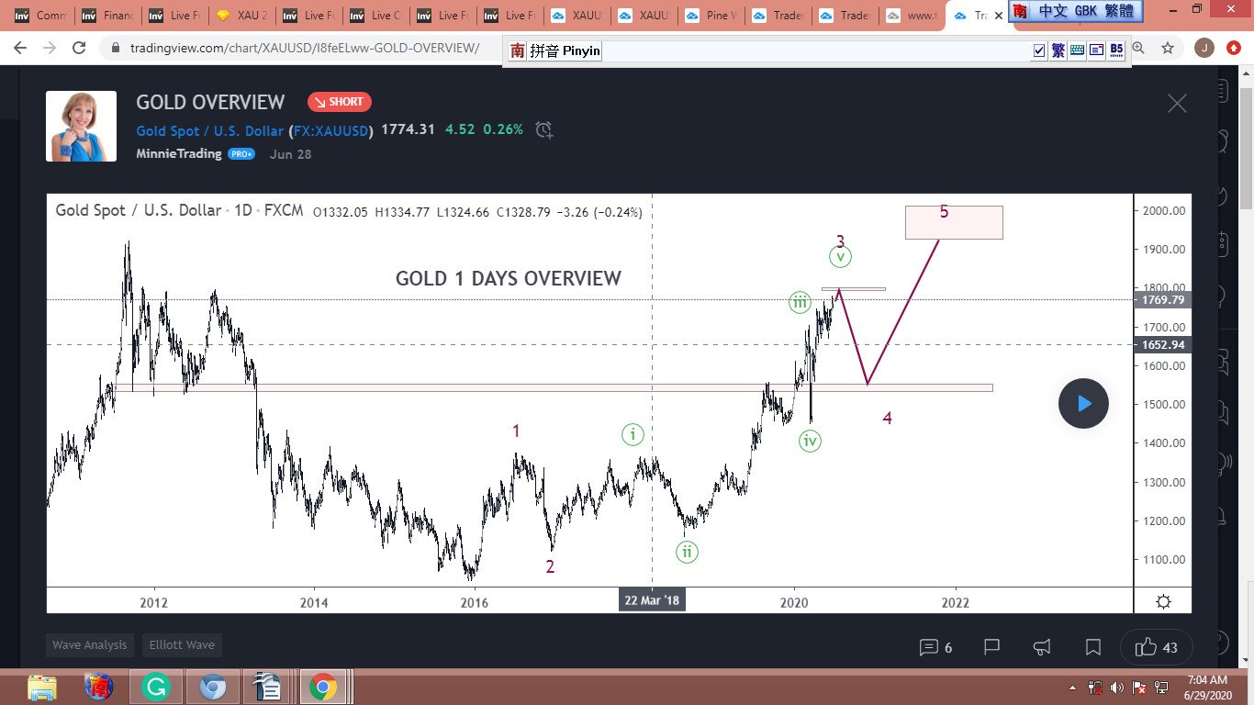Image resolution: width=1254 pixels, height=705 pixels.
Task: Click the 1769.79 price axis label
Action: click(x=1163, y=299)
